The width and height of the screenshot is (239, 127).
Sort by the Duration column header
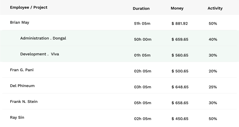coord(141,8)
